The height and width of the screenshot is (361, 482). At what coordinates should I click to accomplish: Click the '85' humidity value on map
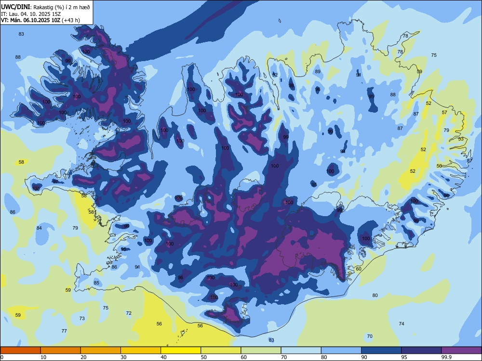coord(96,283)
